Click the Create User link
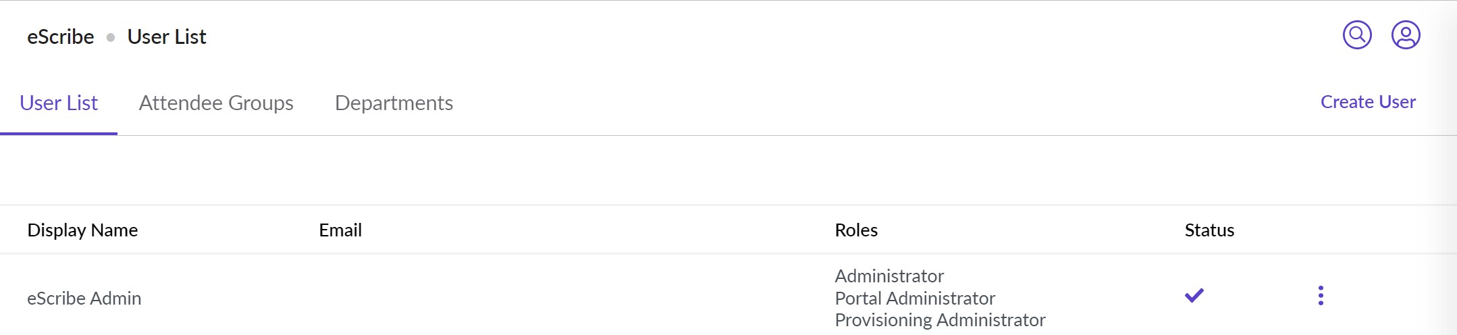1457x335 pixels. [x=1368, y=102]
